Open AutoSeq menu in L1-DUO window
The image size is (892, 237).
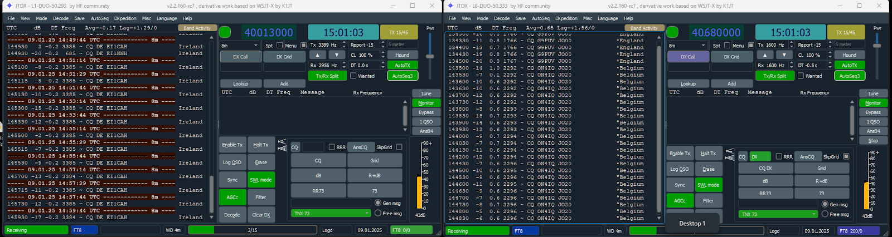click(100, 18)
